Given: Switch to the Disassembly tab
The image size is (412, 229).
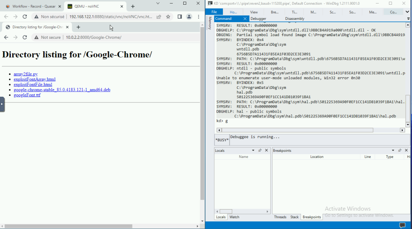Looking at the screenshot, I should click(295, 19).
